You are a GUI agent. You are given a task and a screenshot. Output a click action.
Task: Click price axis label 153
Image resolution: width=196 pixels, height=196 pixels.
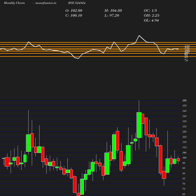[185, 105]
